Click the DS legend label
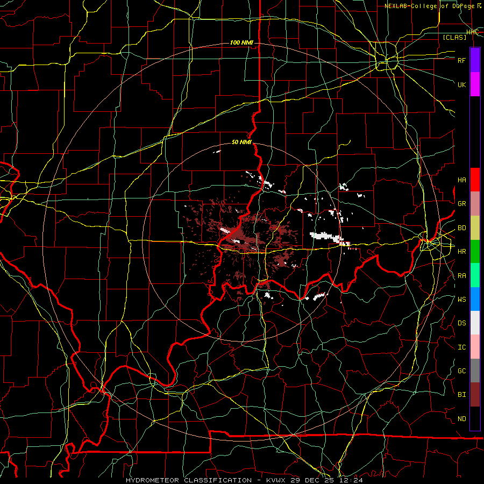Screen dimensions: 484x484 (x=462, y=323)
